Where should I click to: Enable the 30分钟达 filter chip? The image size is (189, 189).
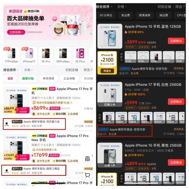coord(106,15)
